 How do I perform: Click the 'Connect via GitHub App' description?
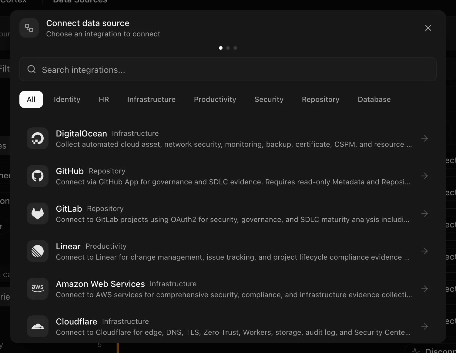click(233, 182)
